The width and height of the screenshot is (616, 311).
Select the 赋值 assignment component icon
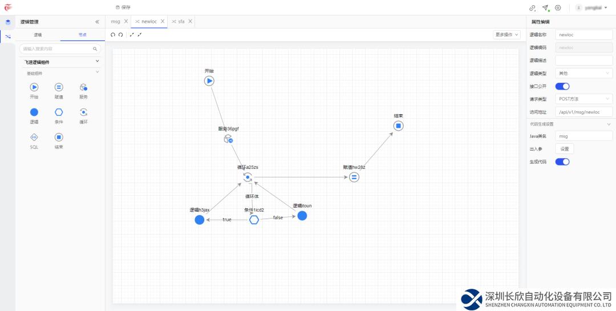(59, 87)
